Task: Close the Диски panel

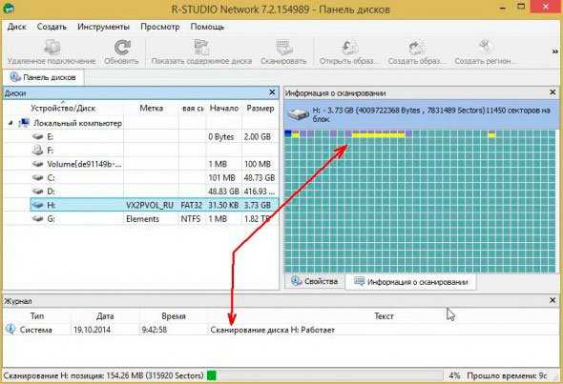Action: pos(272,92)
